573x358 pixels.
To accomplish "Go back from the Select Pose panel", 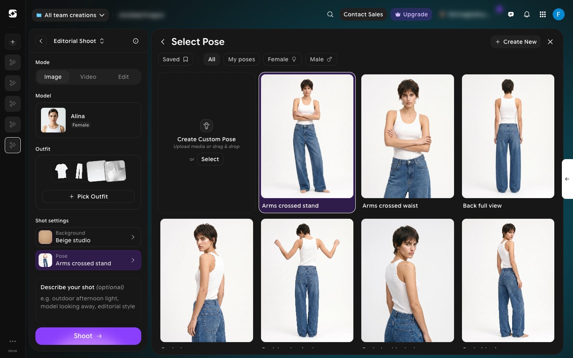I will pos(163,42).
